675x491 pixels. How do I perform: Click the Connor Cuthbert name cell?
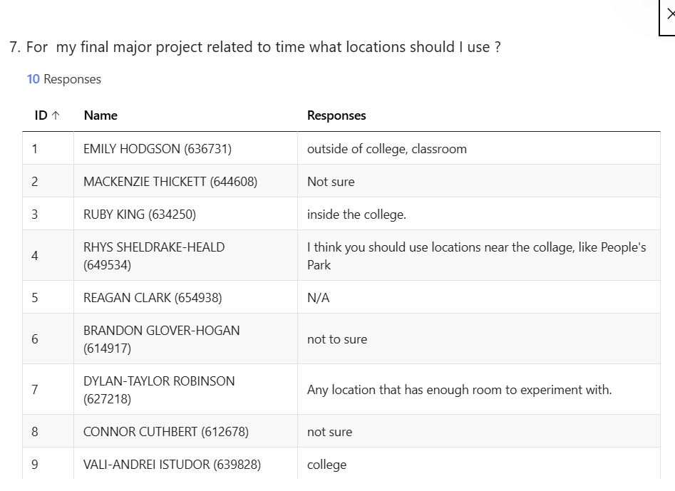pyautogui.click(x=166, y=432)
